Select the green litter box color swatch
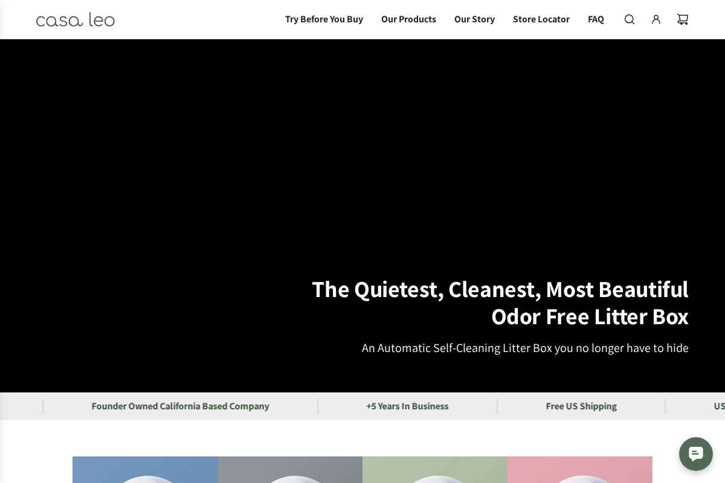This screenshot has width=725, height=483. (434, 470)
